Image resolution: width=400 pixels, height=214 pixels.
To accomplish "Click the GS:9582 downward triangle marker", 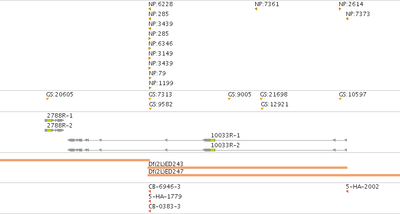I will pyautogui.click(x=150, y=109).
